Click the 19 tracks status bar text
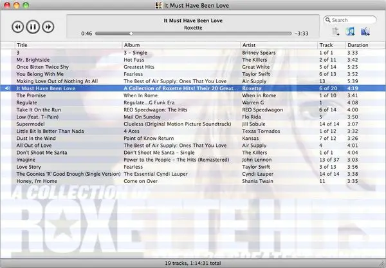This screenshot has width=386, height=268. pyautogui.click(x=193, y=263)
